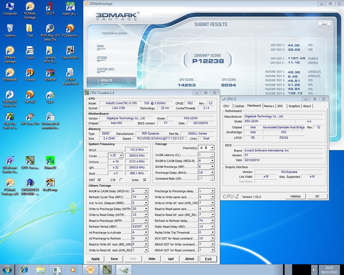Launch DAEMON Tools Lite shortcut
The image size is (344, 275).
pyautogui.click(x=10, y=99)
